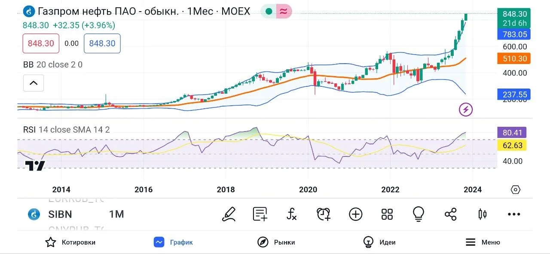The image size is (550, 254).
Task: Open the Меню hamburger button
Action: click(483, 242)
